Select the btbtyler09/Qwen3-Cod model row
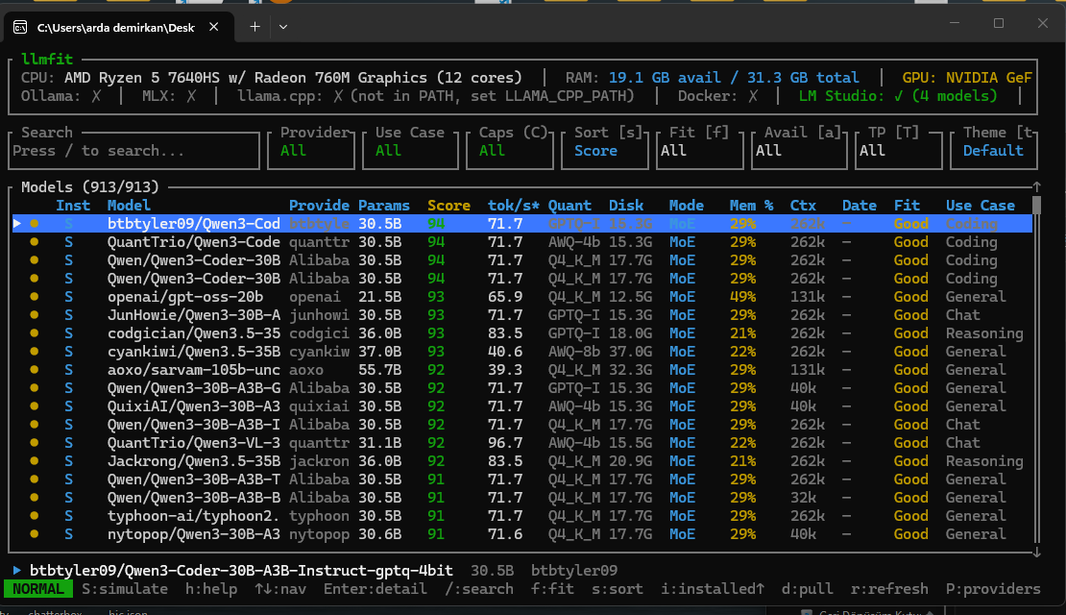 click(x=522, y=223)
